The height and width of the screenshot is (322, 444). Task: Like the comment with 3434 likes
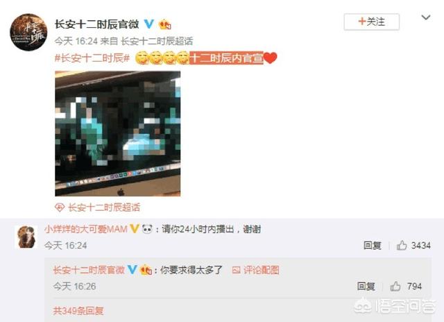[402, 245]
